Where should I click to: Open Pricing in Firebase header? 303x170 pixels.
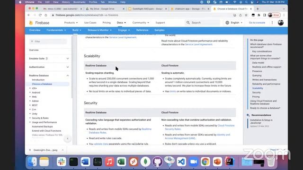[x=107, y=23]
